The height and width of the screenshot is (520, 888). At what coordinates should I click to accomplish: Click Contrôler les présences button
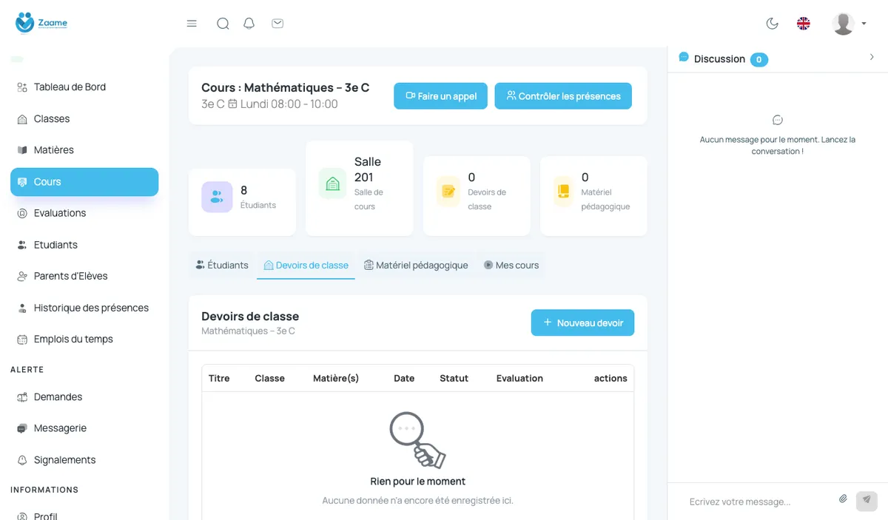pyautogui.click(x=563, y=96)
